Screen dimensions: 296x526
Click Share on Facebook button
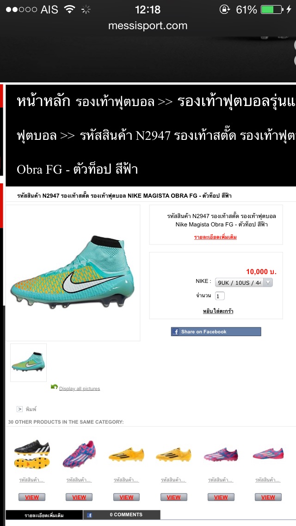coord(216,332)
